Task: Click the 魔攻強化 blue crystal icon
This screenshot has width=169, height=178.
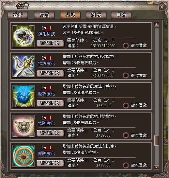Action: coord(23,96)
